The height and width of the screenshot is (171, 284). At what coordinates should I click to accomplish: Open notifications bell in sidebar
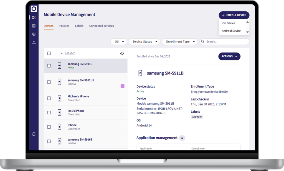[x=34, y=134]
